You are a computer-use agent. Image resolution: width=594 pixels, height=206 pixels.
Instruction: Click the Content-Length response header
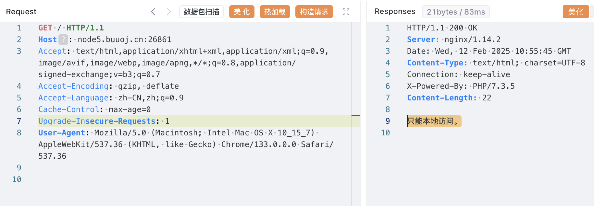[442, 98]
